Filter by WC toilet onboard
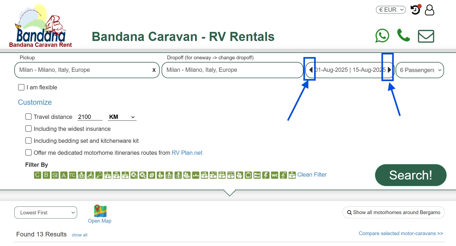 coord(275,175)
